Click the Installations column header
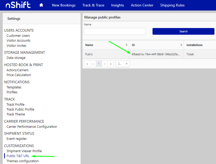Image resolution: width=216 pixels, height=164 pixels. pos(195,45)
